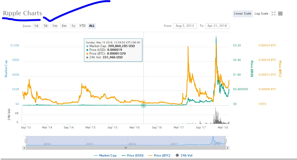Click the 24h Vol axis title
The width and height of the screenshot is (297, 160).
click(x=9, y=115)
